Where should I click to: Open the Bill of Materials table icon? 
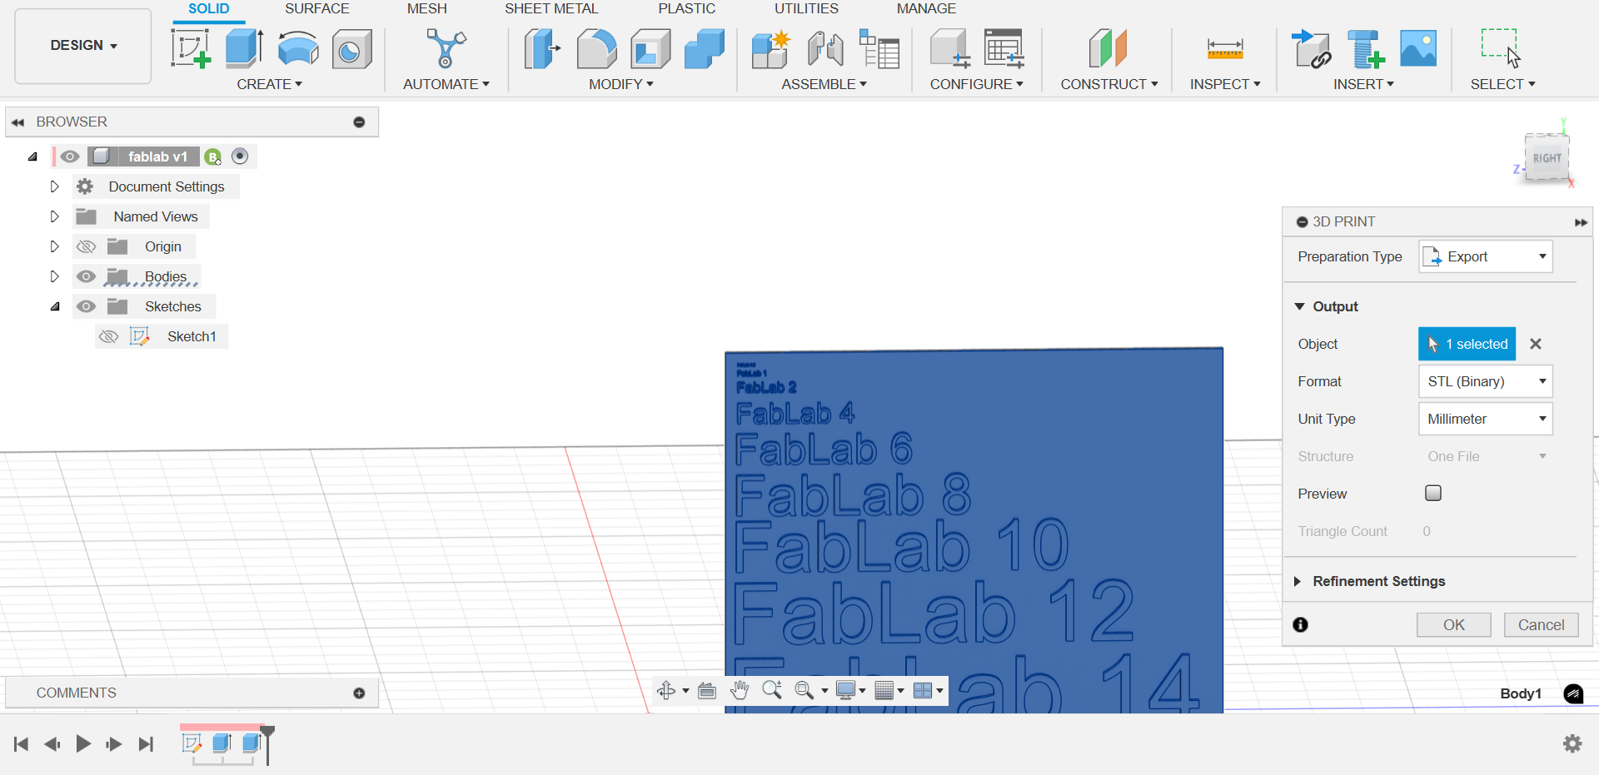tap(879, 48)
